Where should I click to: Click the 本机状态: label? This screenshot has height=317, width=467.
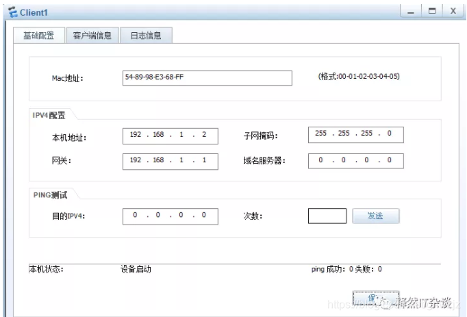point(46,269)
